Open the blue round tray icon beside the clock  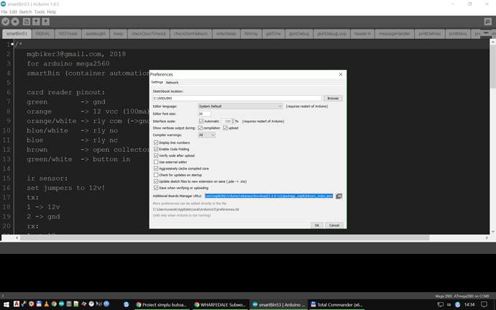point(457,305)
